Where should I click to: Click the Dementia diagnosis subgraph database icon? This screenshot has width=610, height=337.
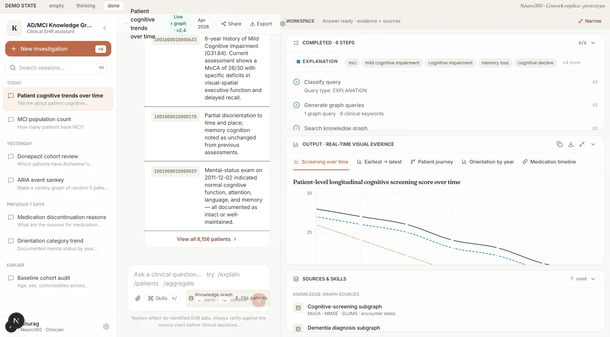click(298, 329)
